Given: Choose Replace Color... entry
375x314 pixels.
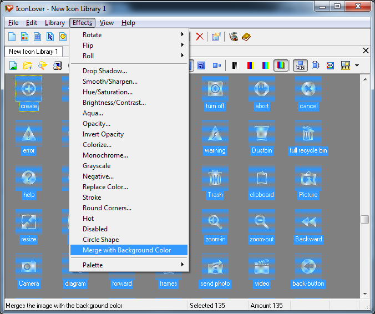Looking at the screenshot, I should [129, 187].
